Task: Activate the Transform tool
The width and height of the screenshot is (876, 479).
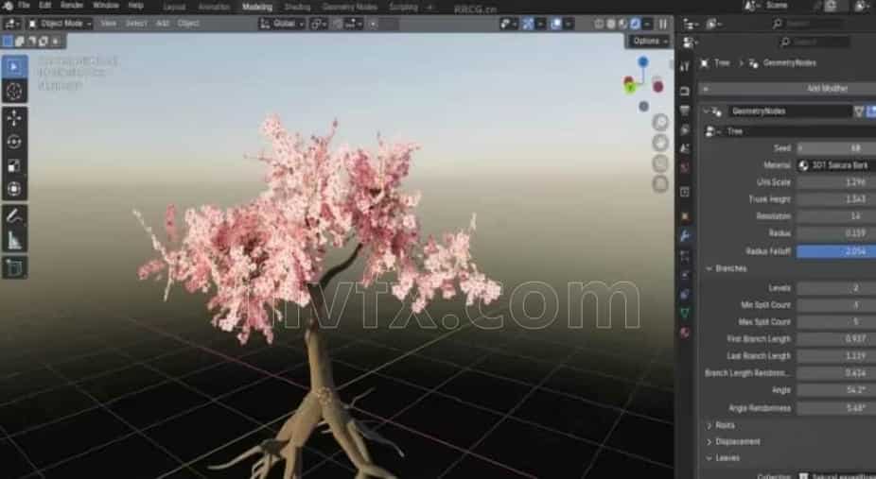Action: pyautogui.click(x=14, y=190)
